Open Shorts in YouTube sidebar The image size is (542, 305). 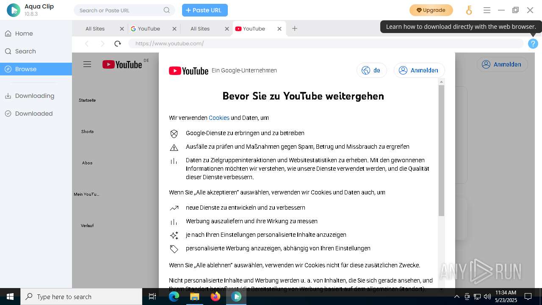point(87,132)
